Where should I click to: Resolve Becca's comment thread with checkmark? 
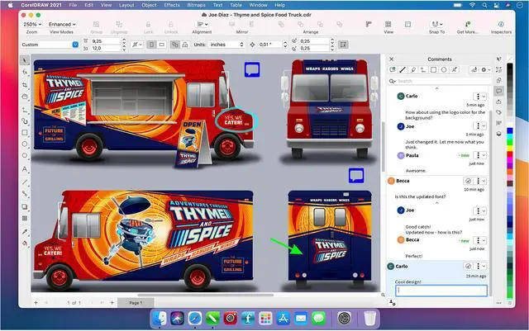coord(468,181)
